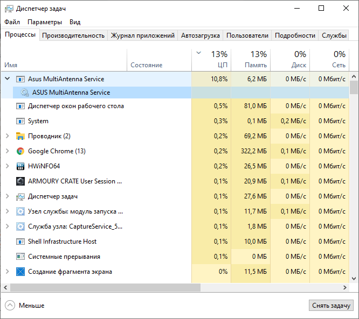Screen dimensions: 359x319
Task: Click the sort arrow above the ЦП column
Action: tap(199, 53)
